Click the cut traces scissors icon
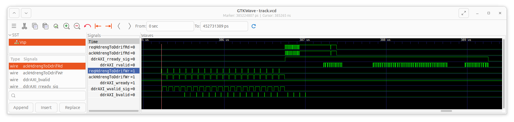This screenshot has width=514, height=122. [24, 26]
